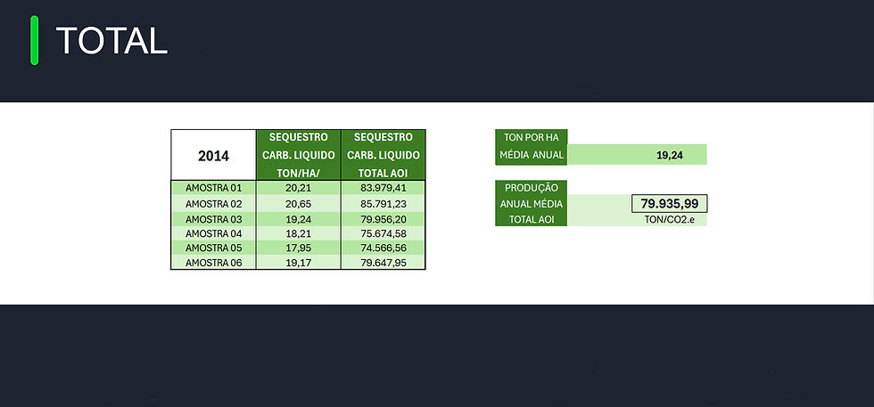Click the 2014 year header cell

213,155
